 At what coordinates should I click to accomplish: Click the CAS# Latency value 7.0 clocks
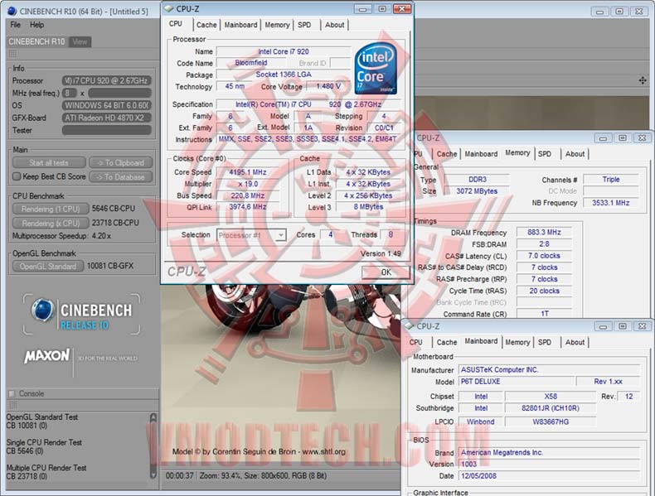(x=544, y=256)
